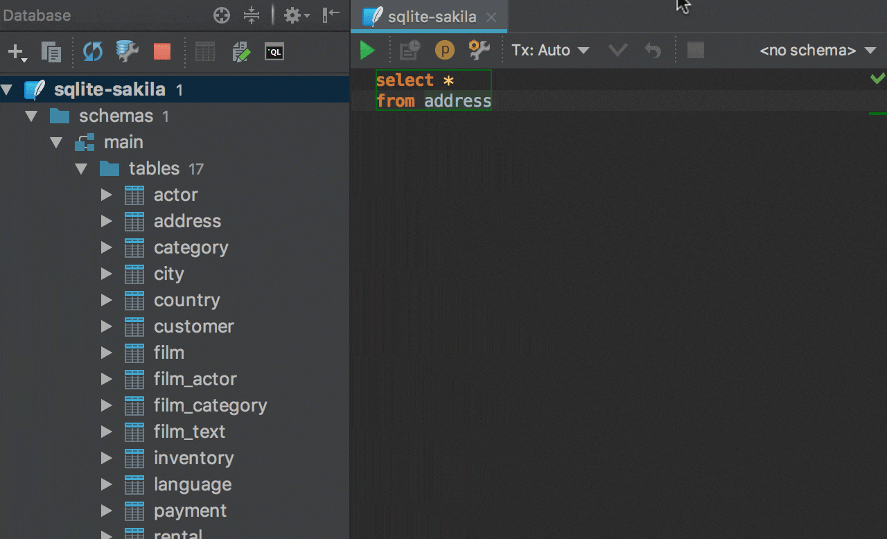
Task: Click the add new data source plus button
Action: [16, 52]
